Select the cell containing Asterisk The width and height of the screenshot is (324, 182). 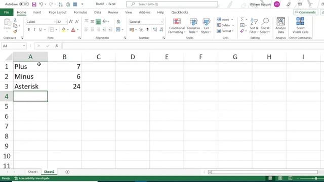click(30, 86)
